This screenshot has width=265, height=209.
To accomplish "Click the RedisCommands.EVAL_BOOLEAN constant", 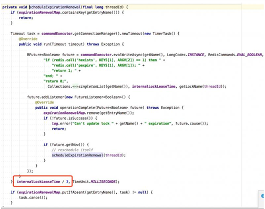I will (x=235, y=55).
